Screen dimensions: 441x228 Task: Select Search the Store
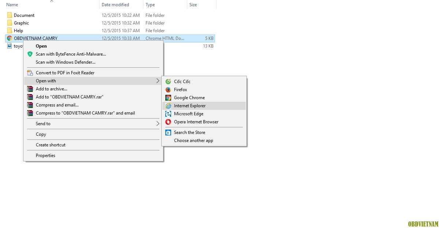pos(204,132)
